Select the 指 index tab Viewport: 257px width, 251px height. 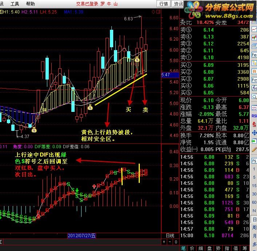[227, 248]
